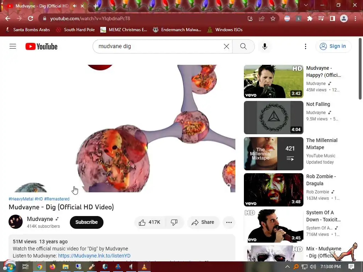Show hidden system tray icons
The width and height of the screenshot is (363, 272).
(287, 267)
